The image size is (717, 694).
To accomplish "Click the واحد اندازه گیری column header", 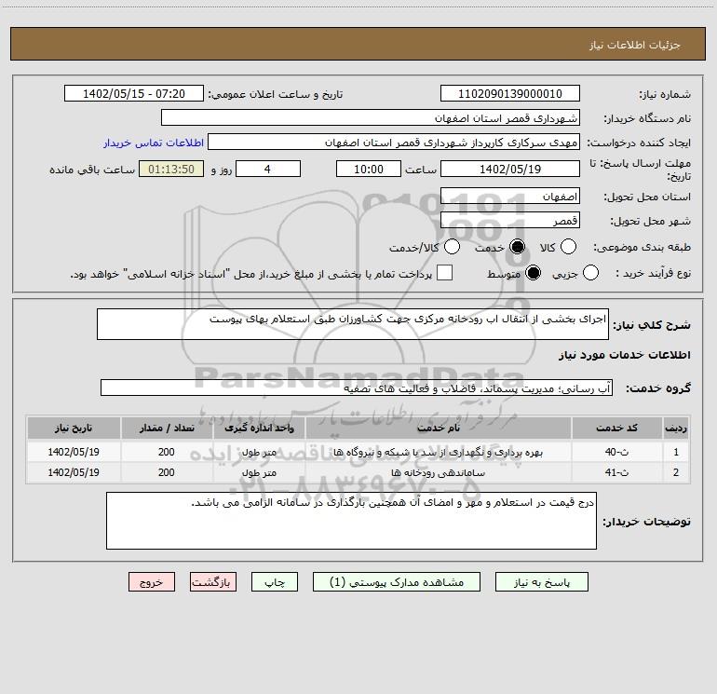I will [x=259, y=428].
